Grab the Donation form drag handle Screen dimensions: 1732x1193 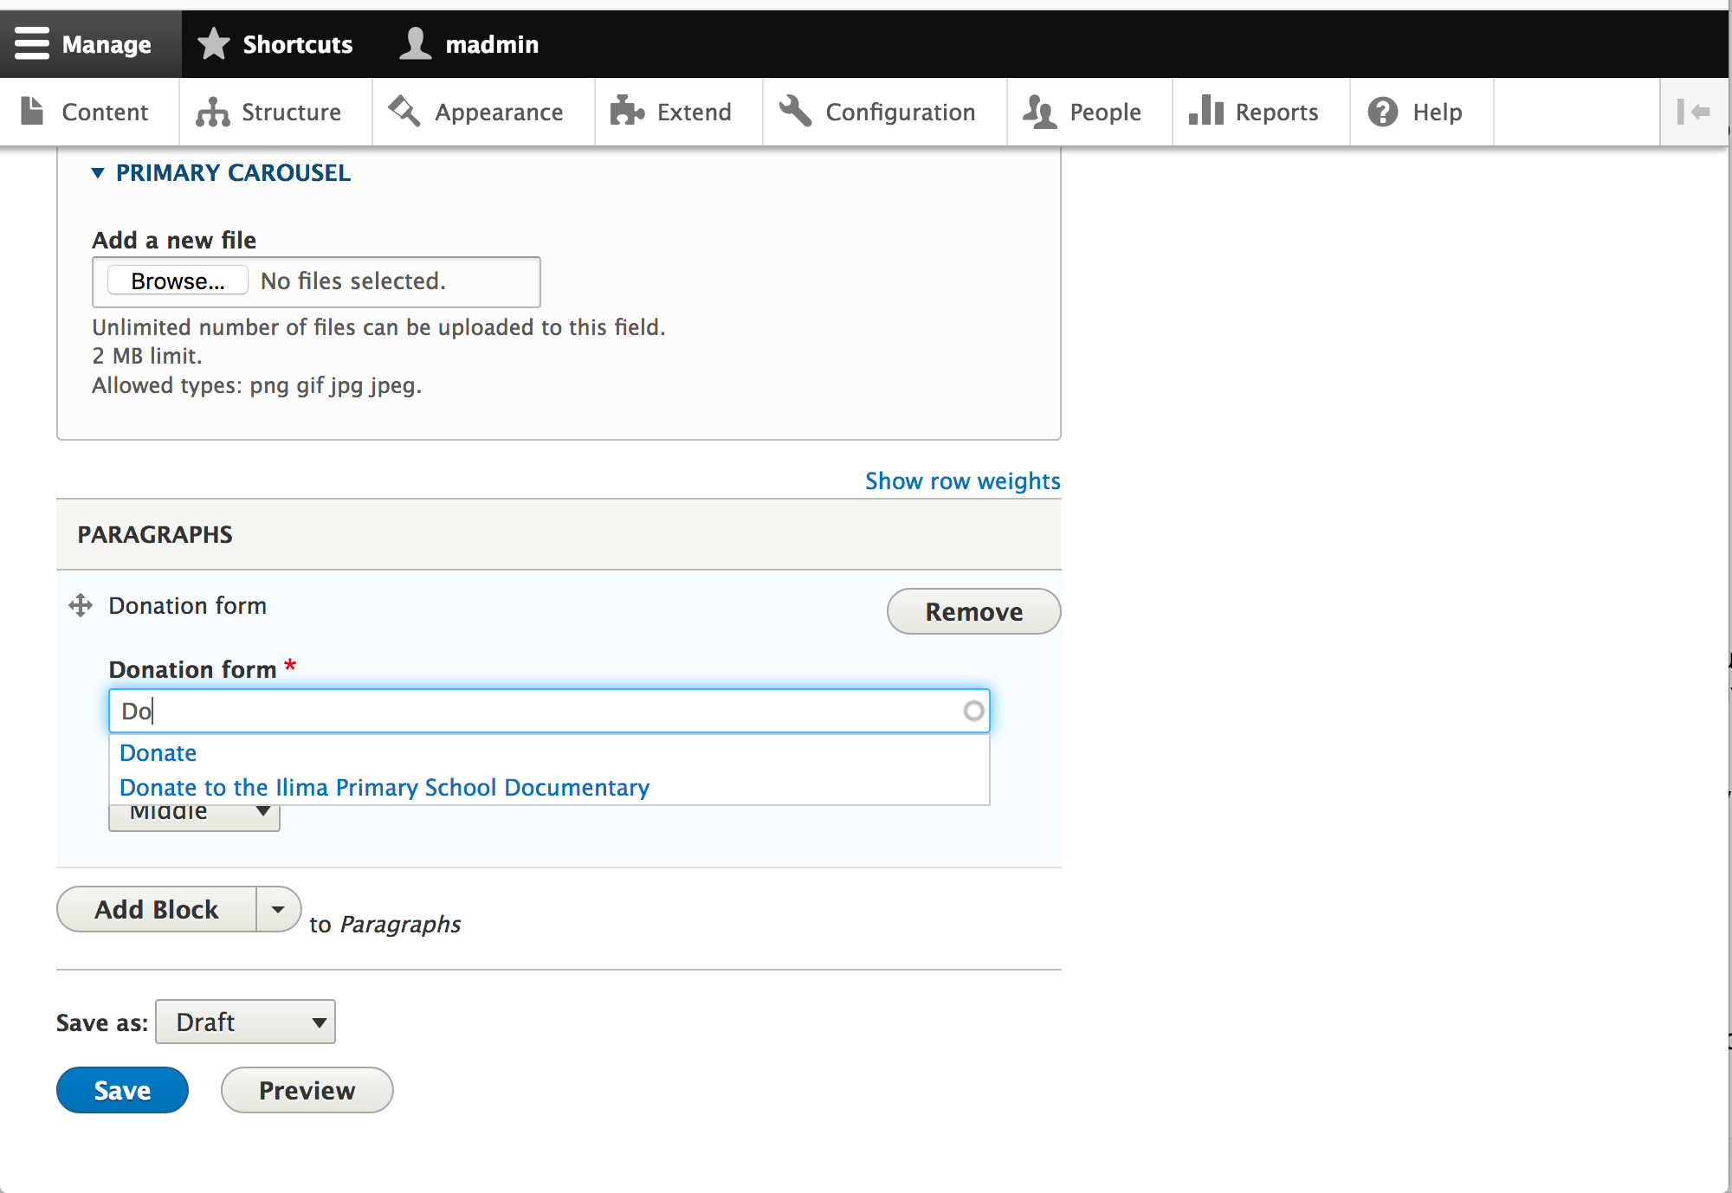coord(80,604)
